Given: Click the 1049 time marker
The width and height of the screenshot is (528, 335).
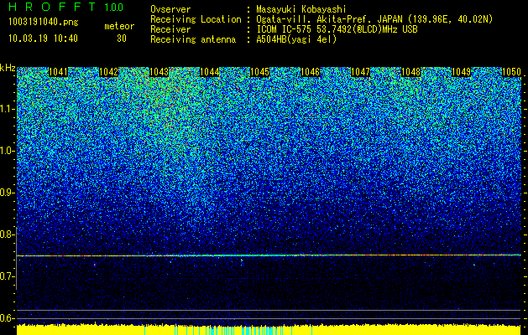Looking at the screenshot, I should pyautogui.click(x=461, y=72).
